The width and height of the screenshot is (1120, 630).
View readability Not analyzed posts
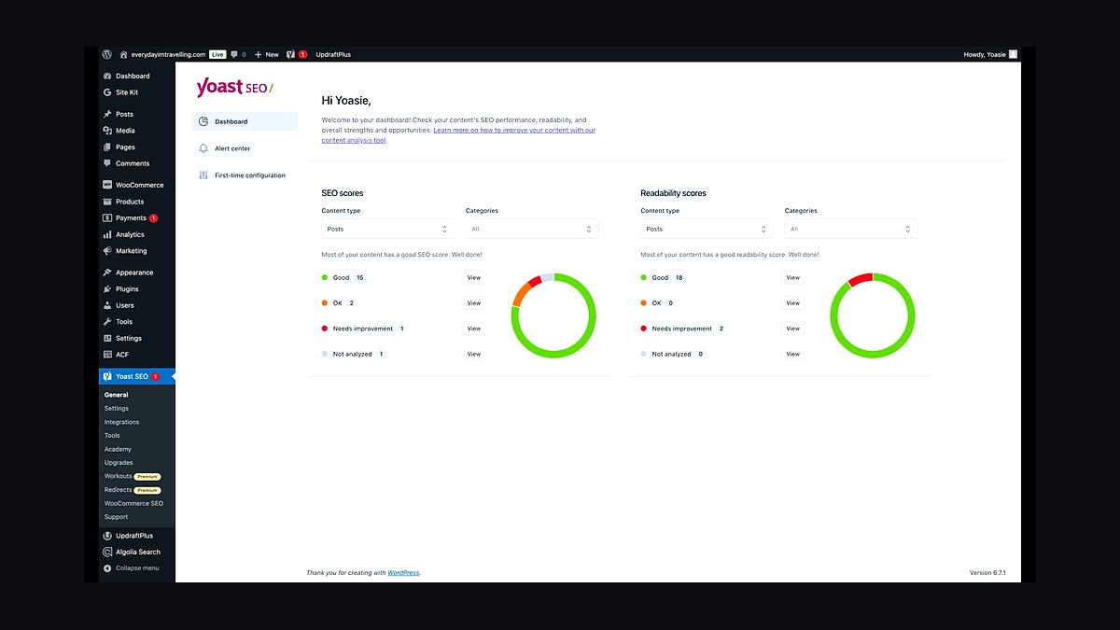coord(793,354)
